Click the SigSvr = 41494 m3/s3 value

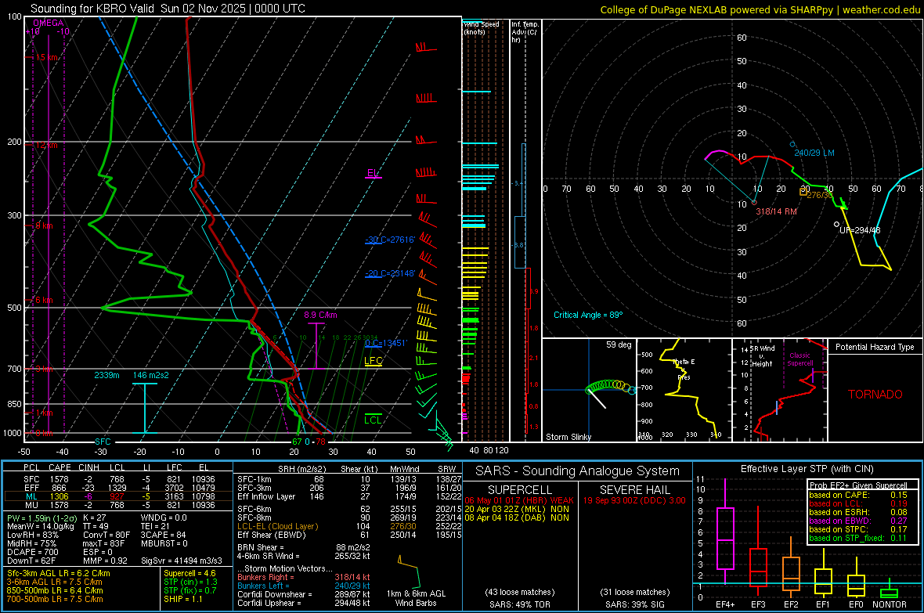tap(182, 561)
